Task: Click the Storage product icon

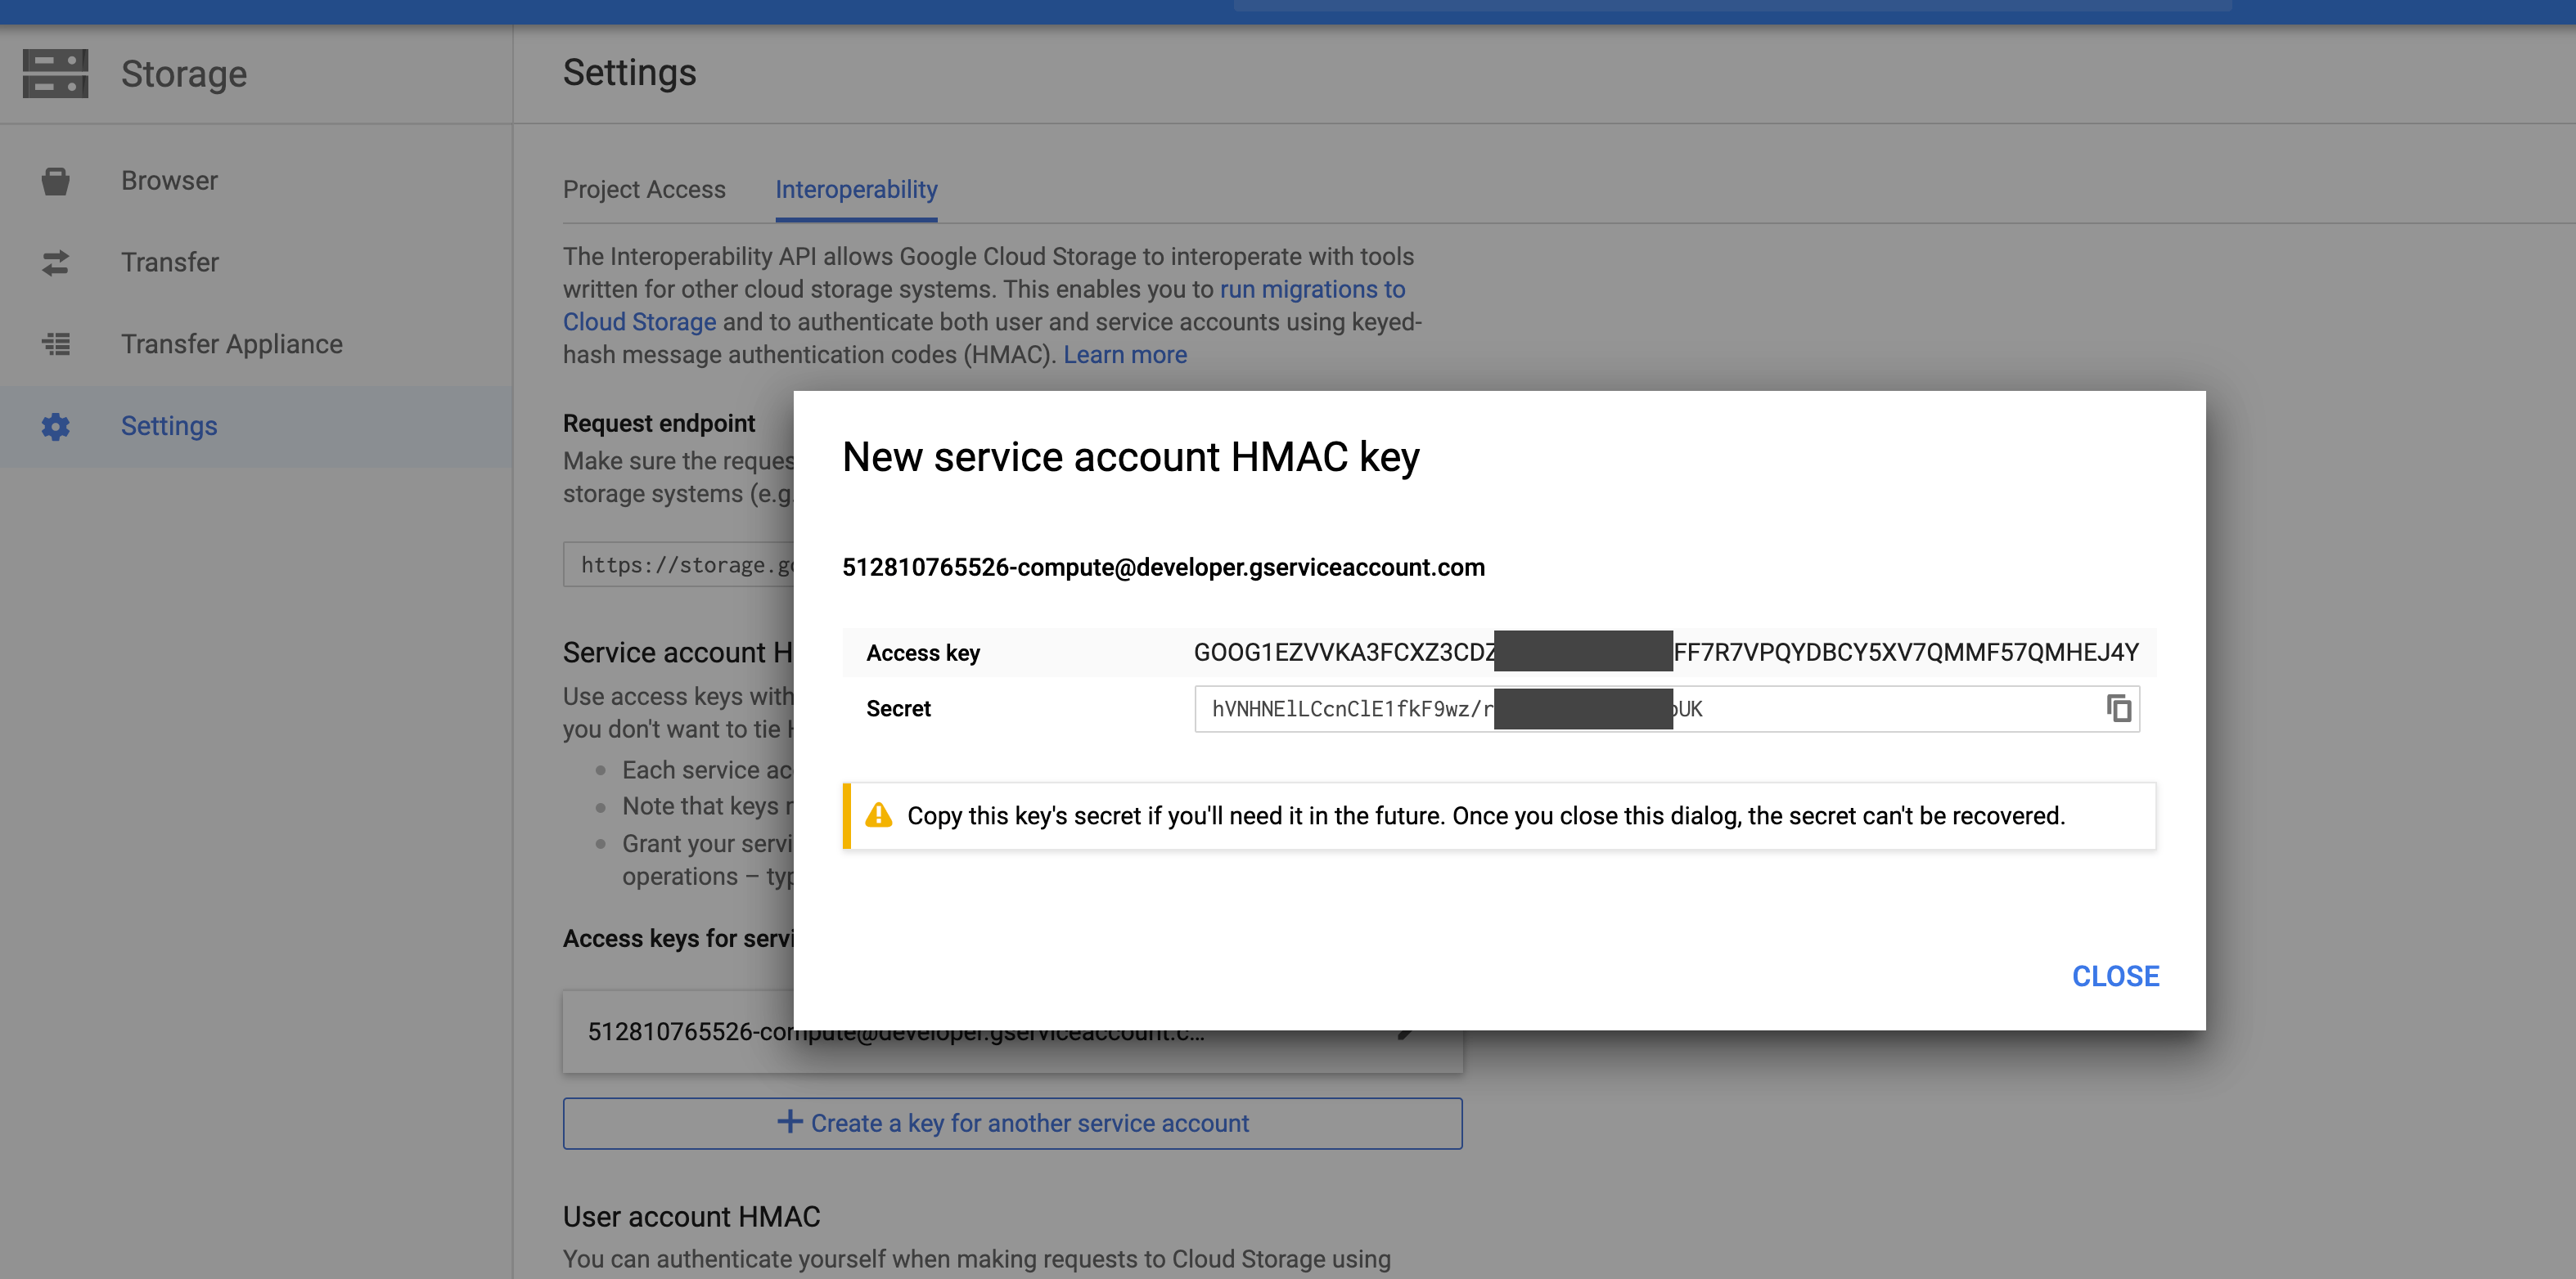Action: (x=56, y=73)
